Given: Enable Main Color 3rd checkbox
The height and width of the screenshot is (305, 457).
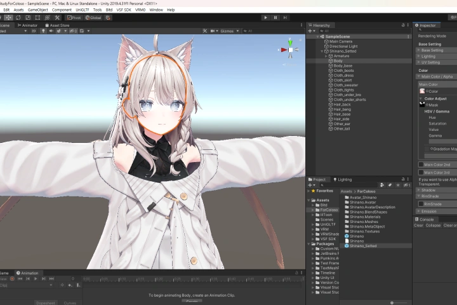Looking at the screenshot, I should (x=421, y=172).
